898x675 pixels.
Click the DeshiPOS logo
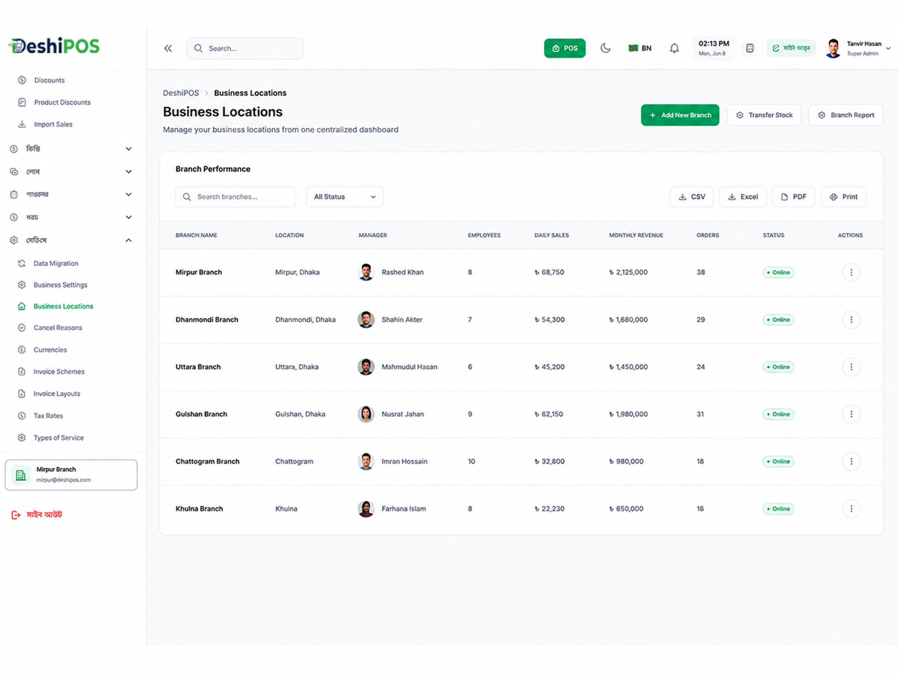tap(54, 45)
